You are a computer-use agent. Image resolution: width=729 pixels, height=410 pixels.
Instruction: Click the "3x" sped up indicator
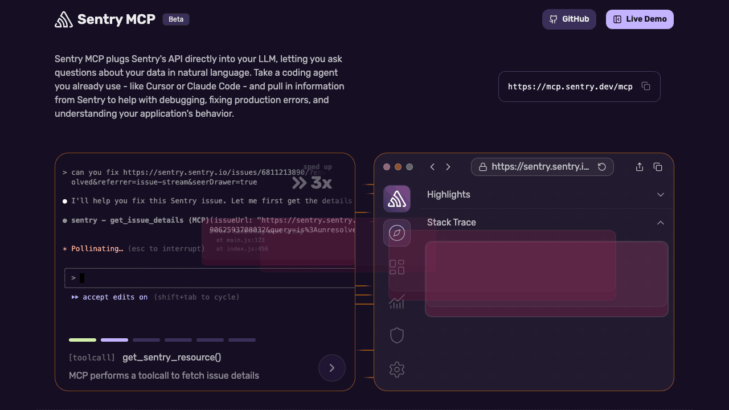312,182
